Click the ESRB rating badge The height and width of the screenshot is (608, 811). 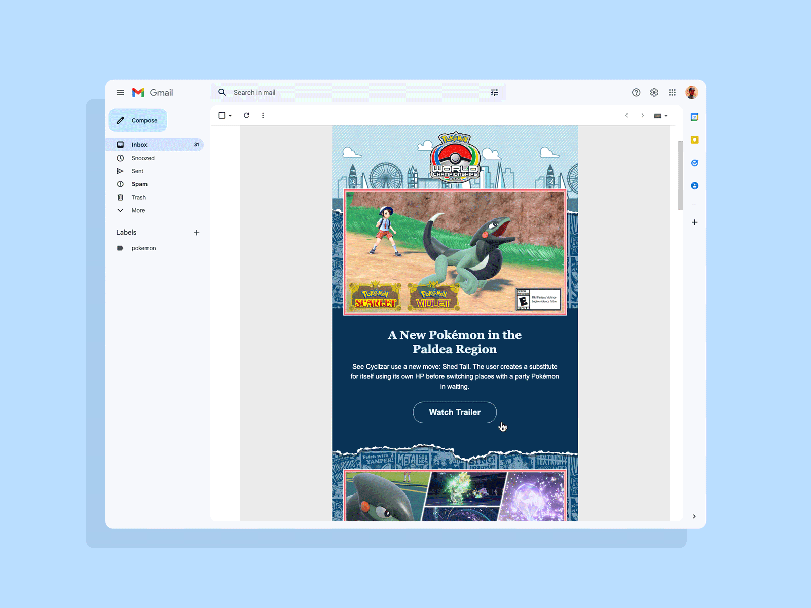tap(538, 299)
